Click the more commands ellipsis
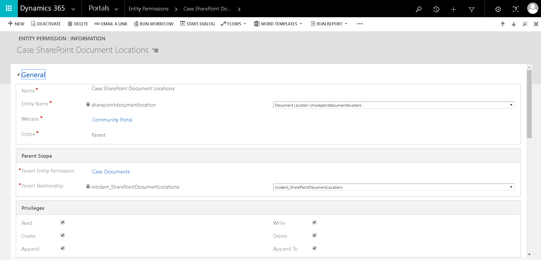 pyautogui.click(x=360, y=24)
